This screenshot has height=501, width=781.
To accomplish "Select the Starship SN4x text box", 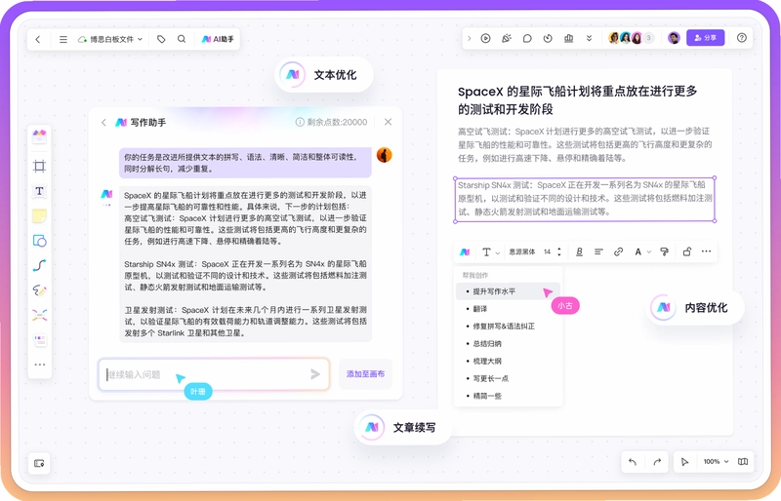I will point(585,199).
